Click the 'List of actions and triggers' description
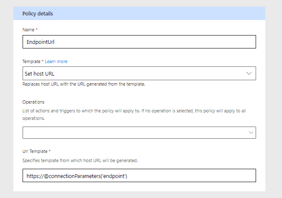The height and width of the screenshot is (198, 282). (134, 114)
